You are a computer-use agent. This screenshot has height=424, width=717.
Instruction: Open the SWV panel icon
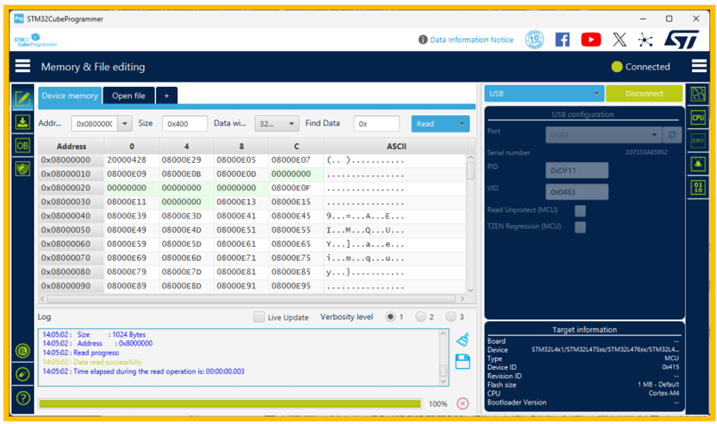coord(698,141)
